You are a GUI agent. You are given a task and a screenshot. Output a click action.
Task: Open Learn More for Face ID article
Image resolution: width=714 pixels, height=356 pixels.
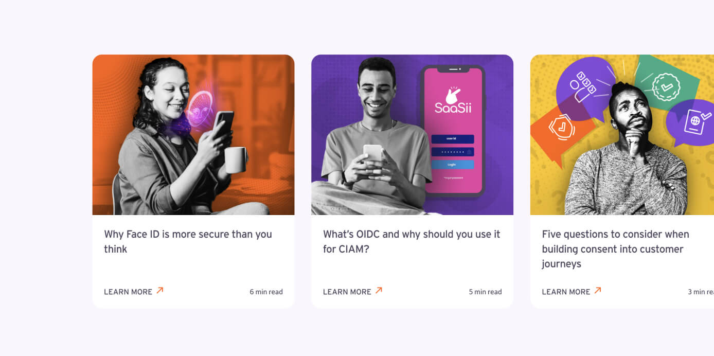point(128,292)
